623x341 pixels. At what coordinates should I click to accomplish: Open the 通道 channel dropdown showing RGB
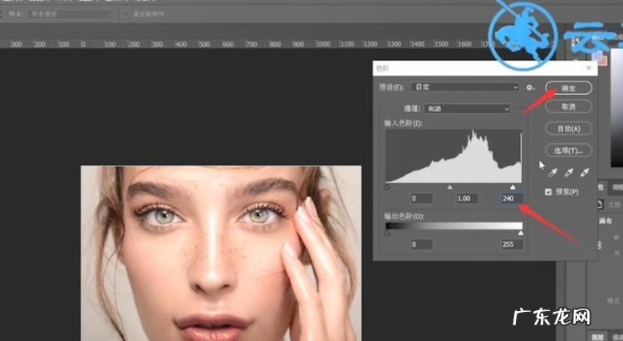tap(467, 109)
